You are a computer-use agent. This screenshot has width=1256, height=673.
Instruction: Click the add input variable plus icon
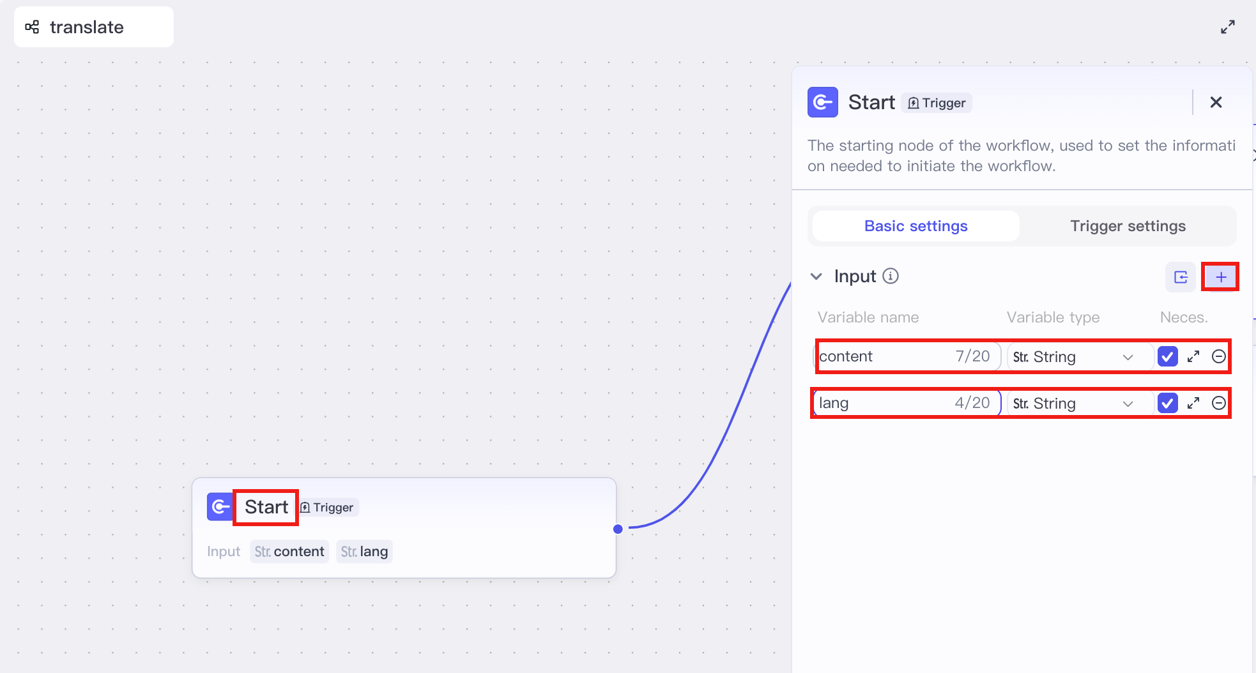coord(1220,277)
